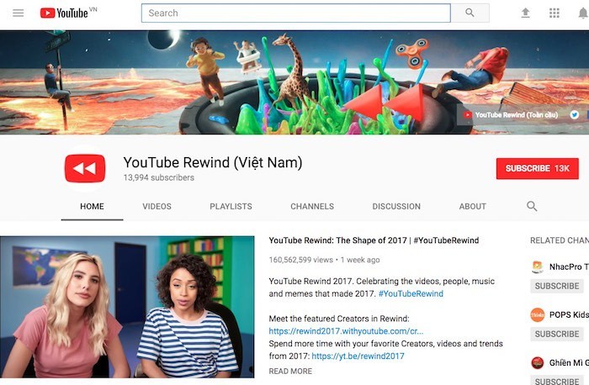This screenshot has width=589, height=385.
Task: Switch to the VIDEOS tab
Action: coord(157,207)
